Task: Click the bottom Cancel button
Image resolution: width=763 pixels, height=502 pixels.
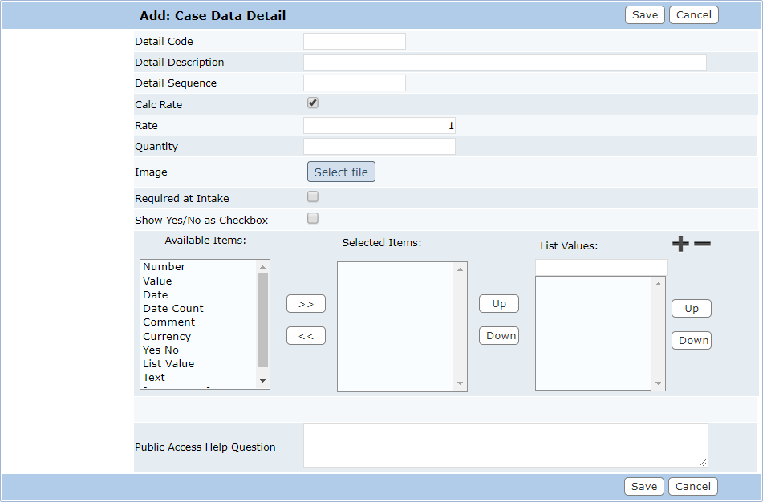Action: 693,487
